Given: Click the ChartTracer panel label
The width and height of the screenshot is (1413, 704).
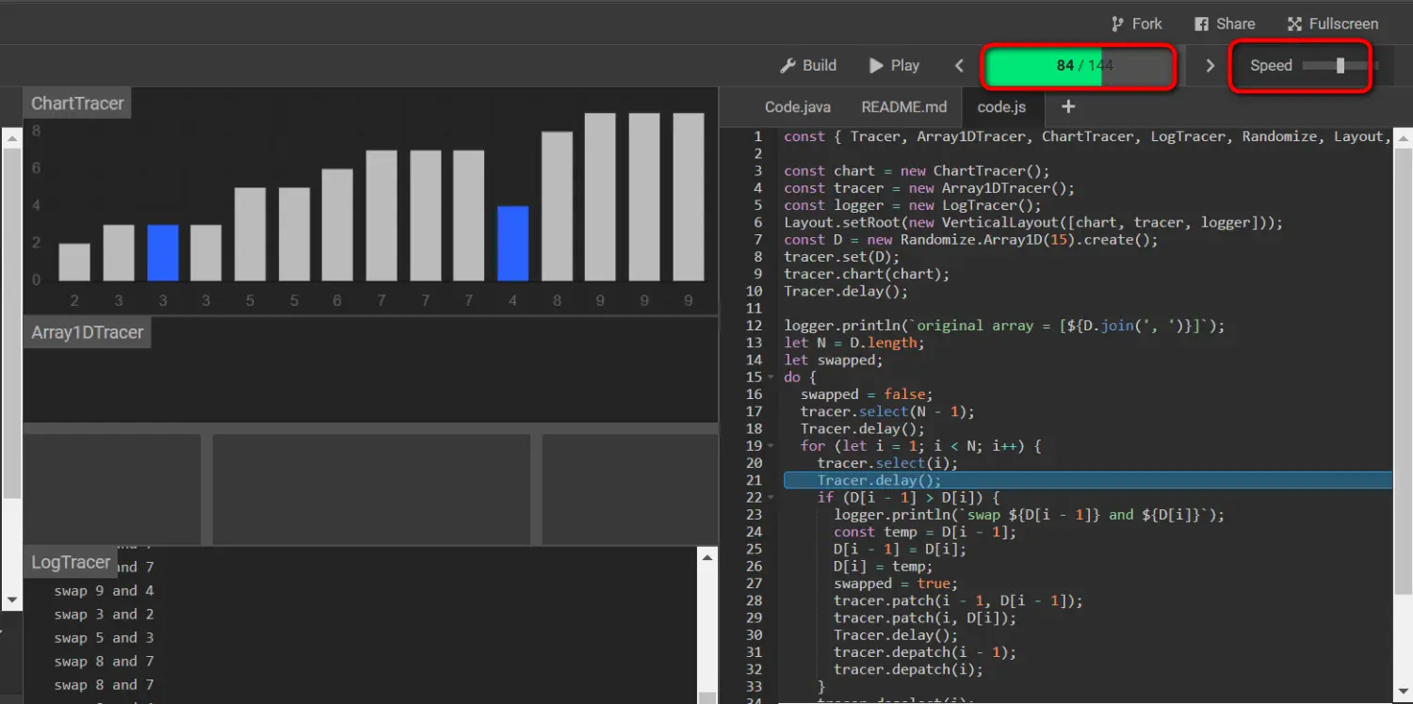Looking at the screenshot, I should [x=77, y=103].
